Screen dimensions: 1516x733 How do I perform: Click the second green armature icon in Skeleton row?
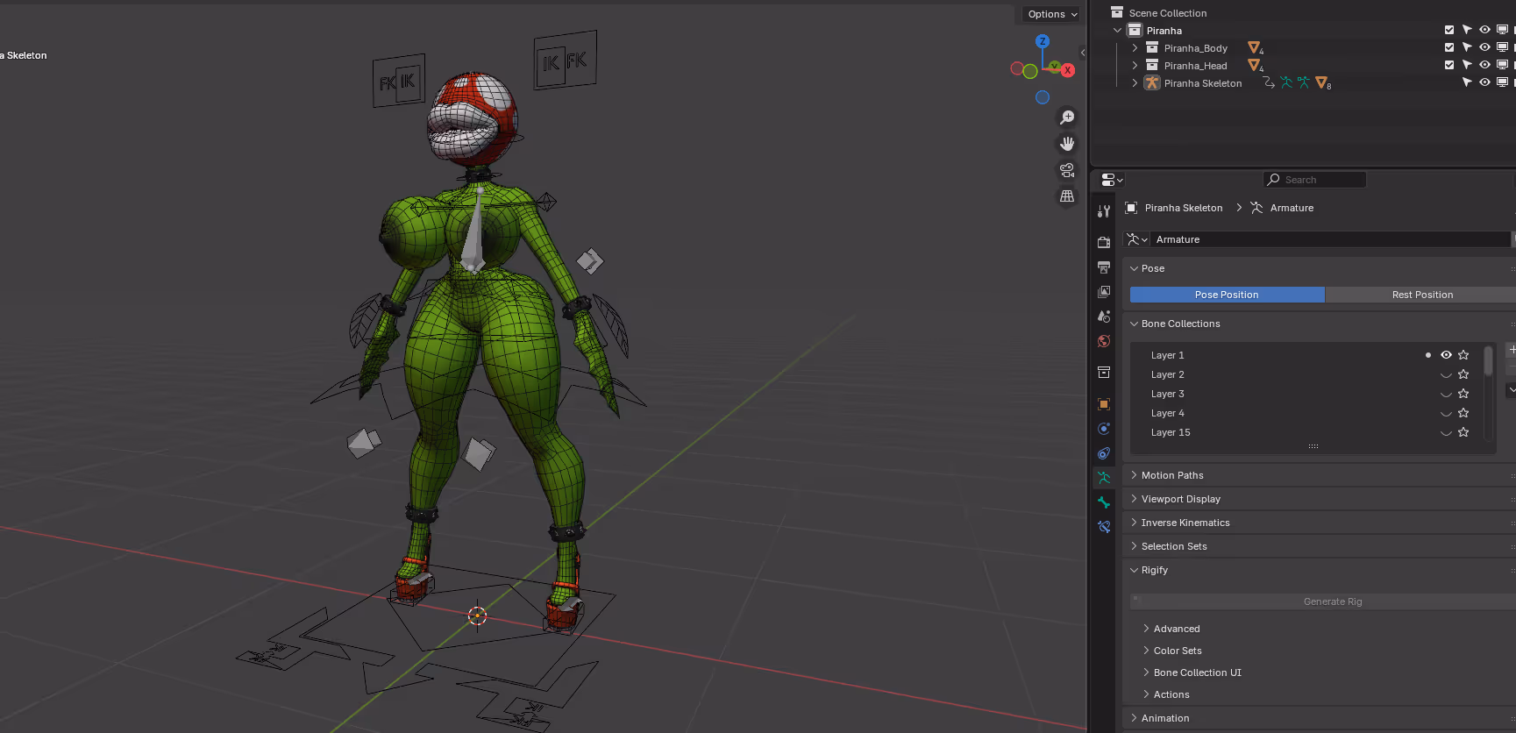pyautogui.click(x=1304, y=82)
